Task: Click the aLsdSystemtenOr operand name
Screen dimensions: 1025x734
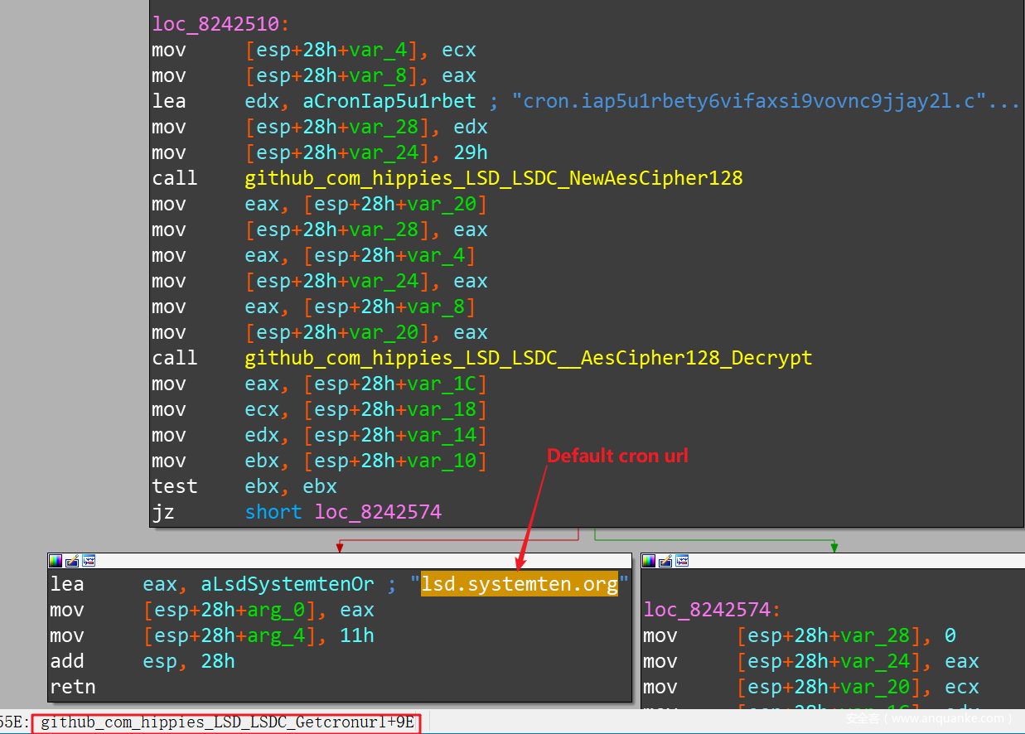Action: pos(288,584)
